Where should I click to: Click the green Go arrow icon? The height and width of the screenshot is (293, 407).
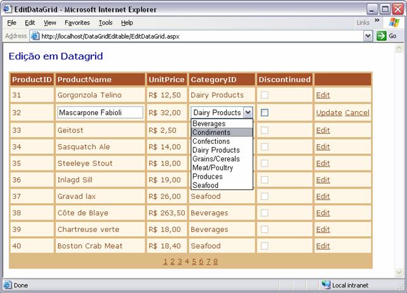[381, 36]
